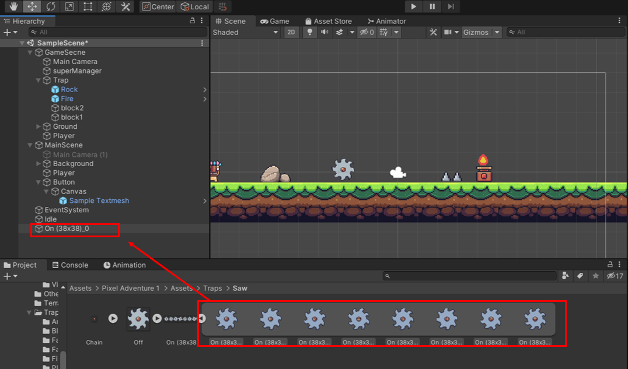Open Sample Textmesh prefab arrow
The height and width of the screenshot is (369, 628).
point(205,201)
